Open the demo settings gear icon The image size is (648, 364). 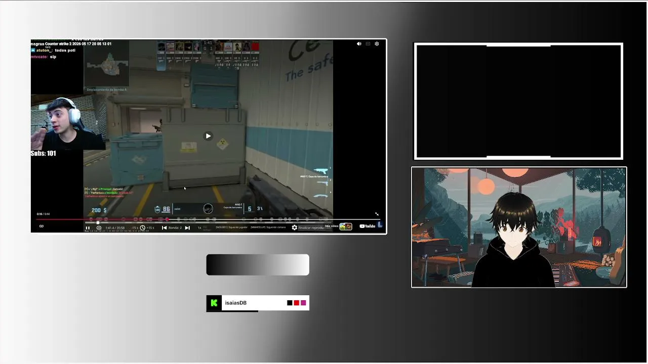point(294,227)
